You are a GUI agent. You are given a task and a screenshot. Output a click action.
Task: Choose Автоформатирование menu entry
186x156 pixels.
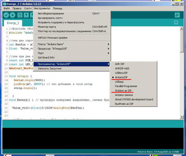[72, 14]
